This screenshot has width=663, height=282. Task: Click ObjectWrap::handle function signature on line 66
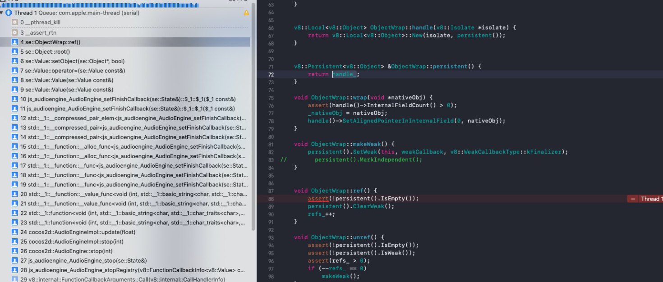click(x=405, y=27)
